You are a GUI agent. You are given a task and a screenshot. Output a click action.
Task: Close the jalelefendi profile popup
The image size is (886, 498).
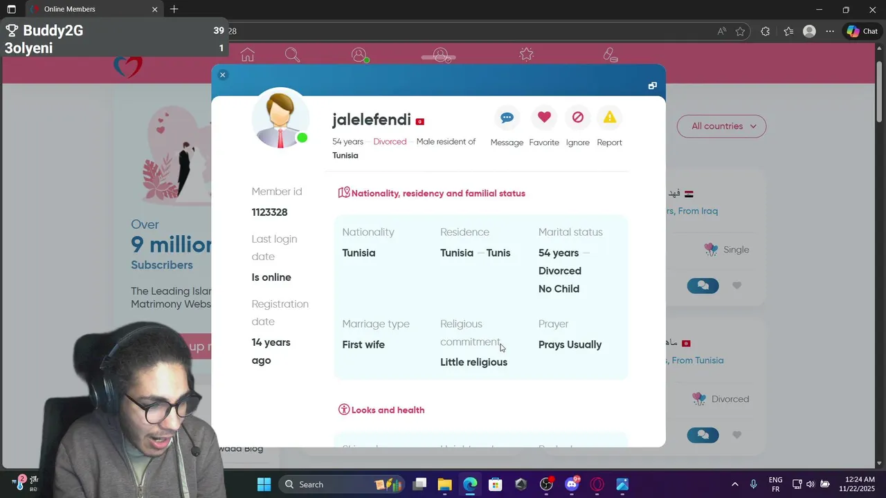point(222,75)
